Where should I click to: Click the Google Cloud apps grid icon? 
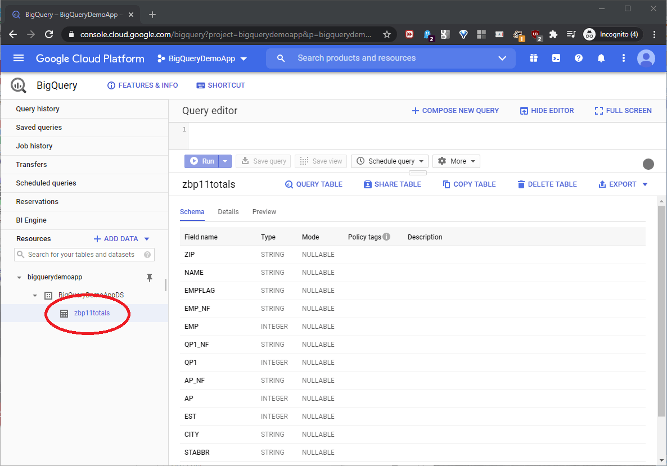[x=533, y=58]
